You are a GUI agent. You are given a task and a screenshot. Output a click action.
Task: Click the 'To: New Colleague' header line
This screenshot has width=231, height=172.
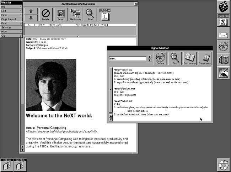(37, 45)
